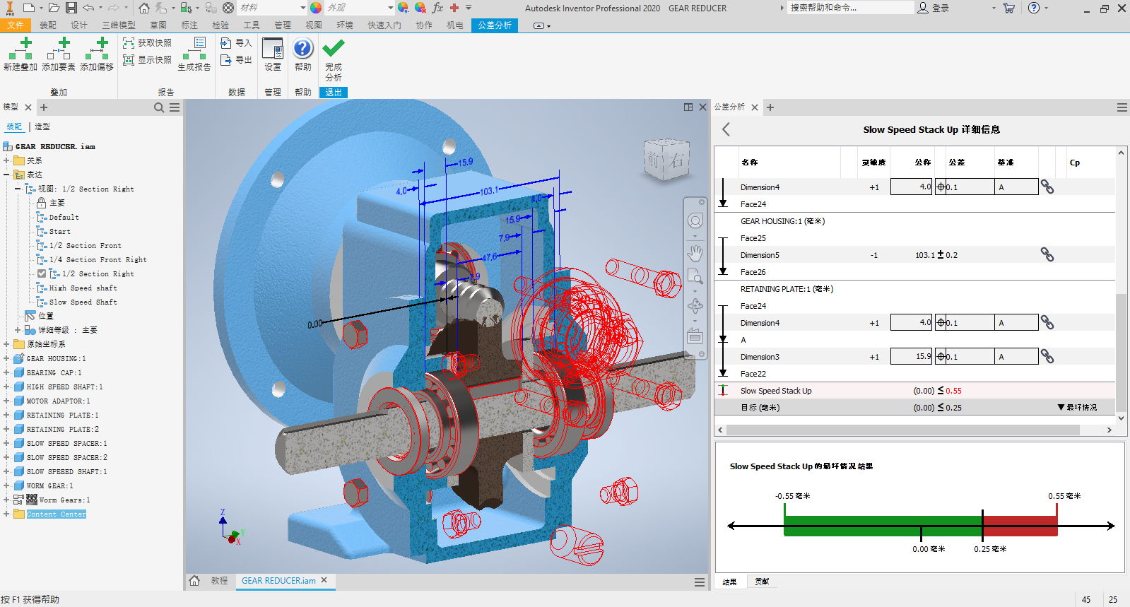Expand the WORM GEAR:1 tree node
Screen dimensions: 1130x607
(6, 485)
